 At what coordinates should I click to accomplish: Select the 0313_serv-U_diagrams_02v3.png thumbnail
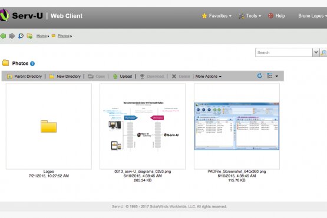pyautogui.click(x=143, y=126)
